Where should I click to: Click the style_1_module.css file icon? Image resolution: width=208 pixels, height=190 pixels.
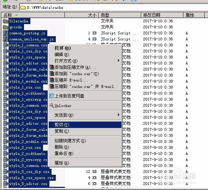[x=6, y=81]
